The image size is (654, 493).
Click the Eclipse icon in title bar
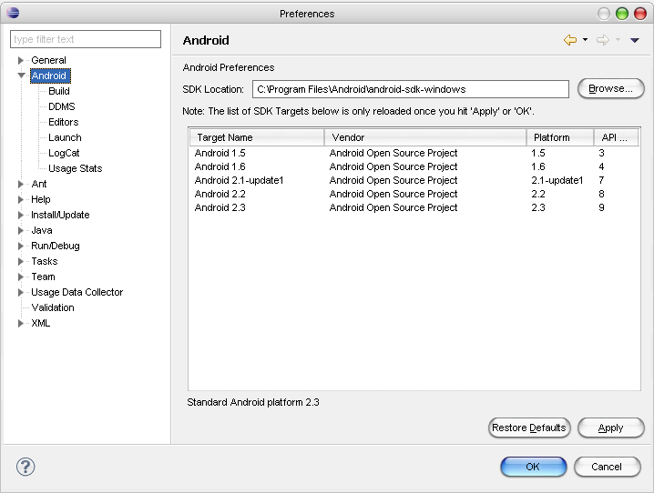point(12,13)
